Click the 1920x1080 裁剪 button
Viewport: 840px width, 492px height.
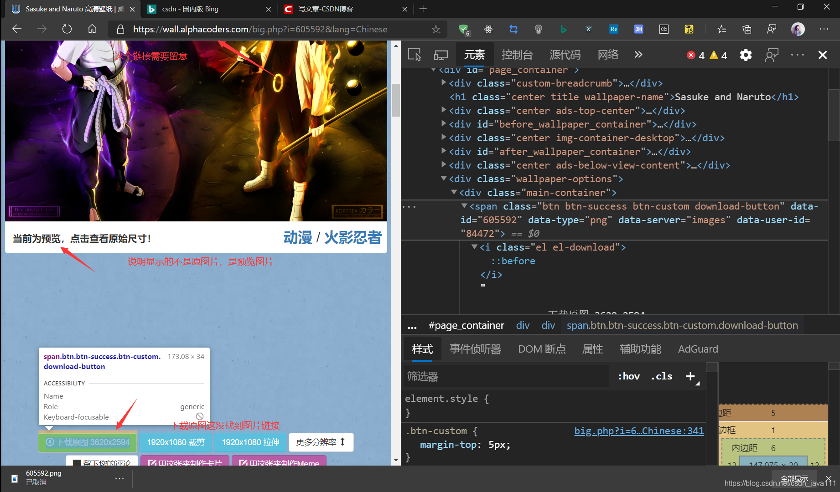click(176, 442)
